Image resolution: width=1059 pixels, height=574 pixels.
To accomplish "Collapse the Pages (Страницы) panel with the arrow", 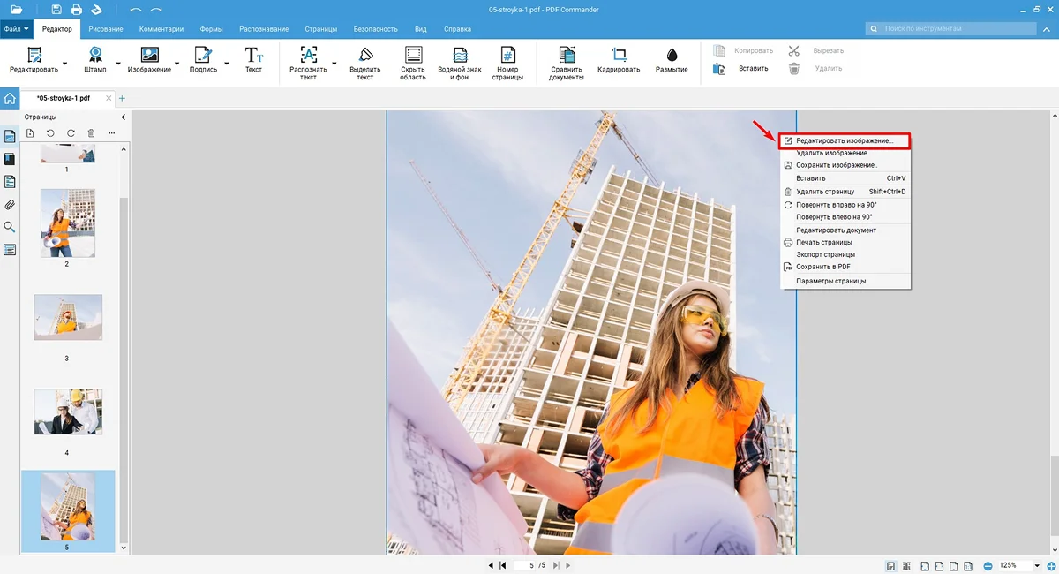I will (x=123, y=117).
